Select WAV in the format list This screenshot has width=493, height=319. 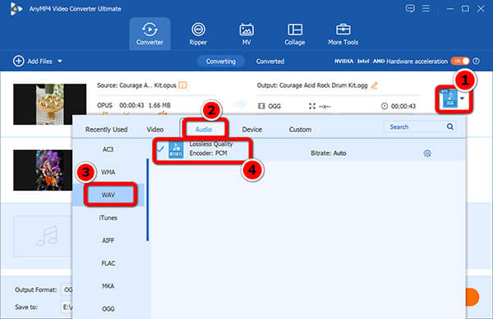(108, 195)
